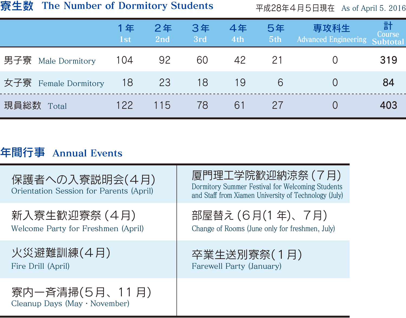The height and width of the screenshot is (318, 406).
Task: Click Male Dormitory 2nd year value 92
Action: click(x=165, y=60)
